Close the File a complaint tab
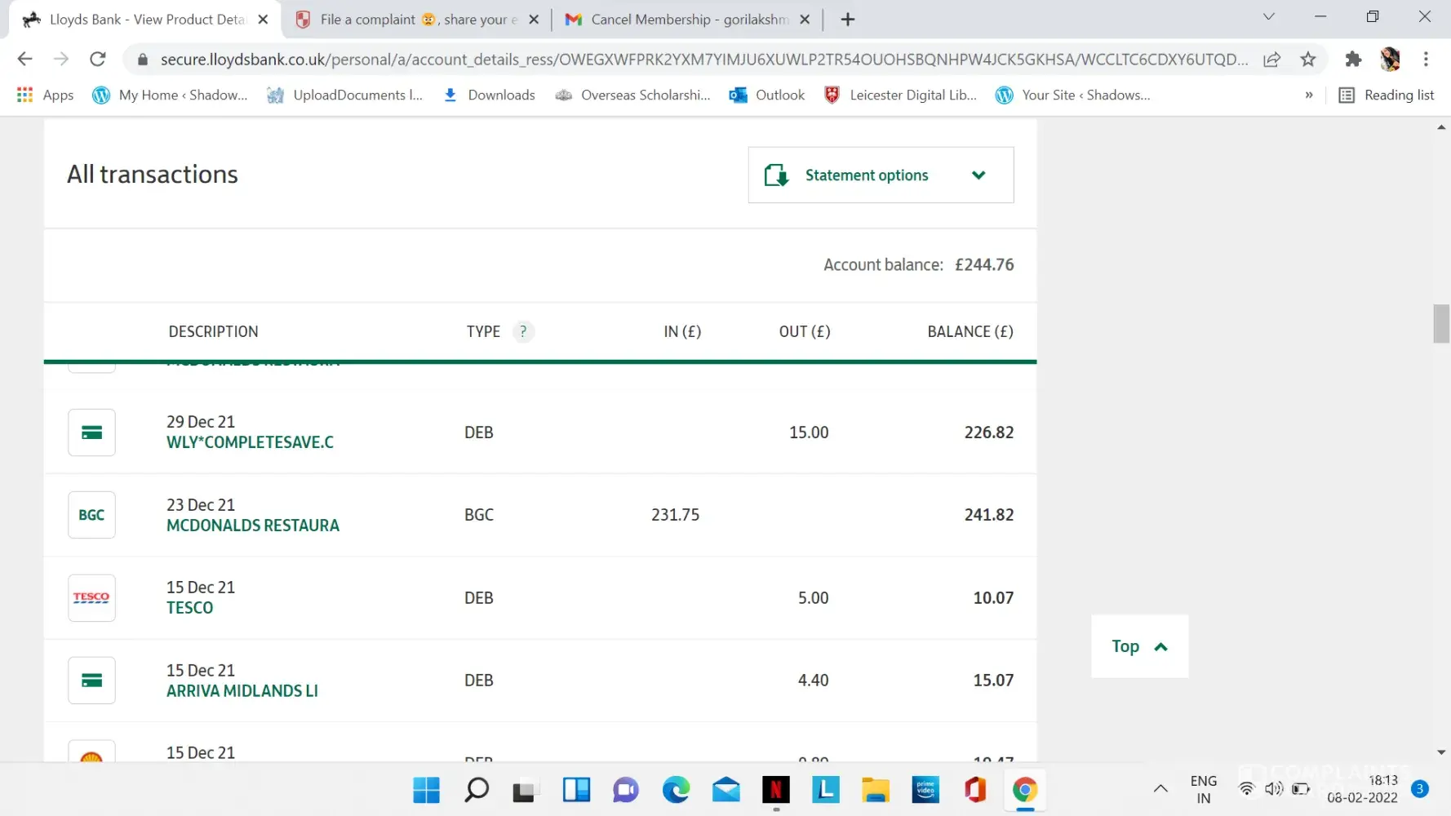The width and height of the screenshot is (1451, 816). pyautogui.click(x=534, y=20)
